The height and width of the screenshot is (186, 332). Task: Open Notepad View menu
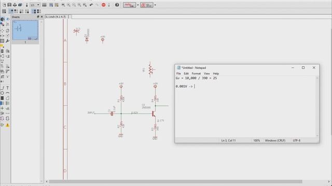pos(206,73)
